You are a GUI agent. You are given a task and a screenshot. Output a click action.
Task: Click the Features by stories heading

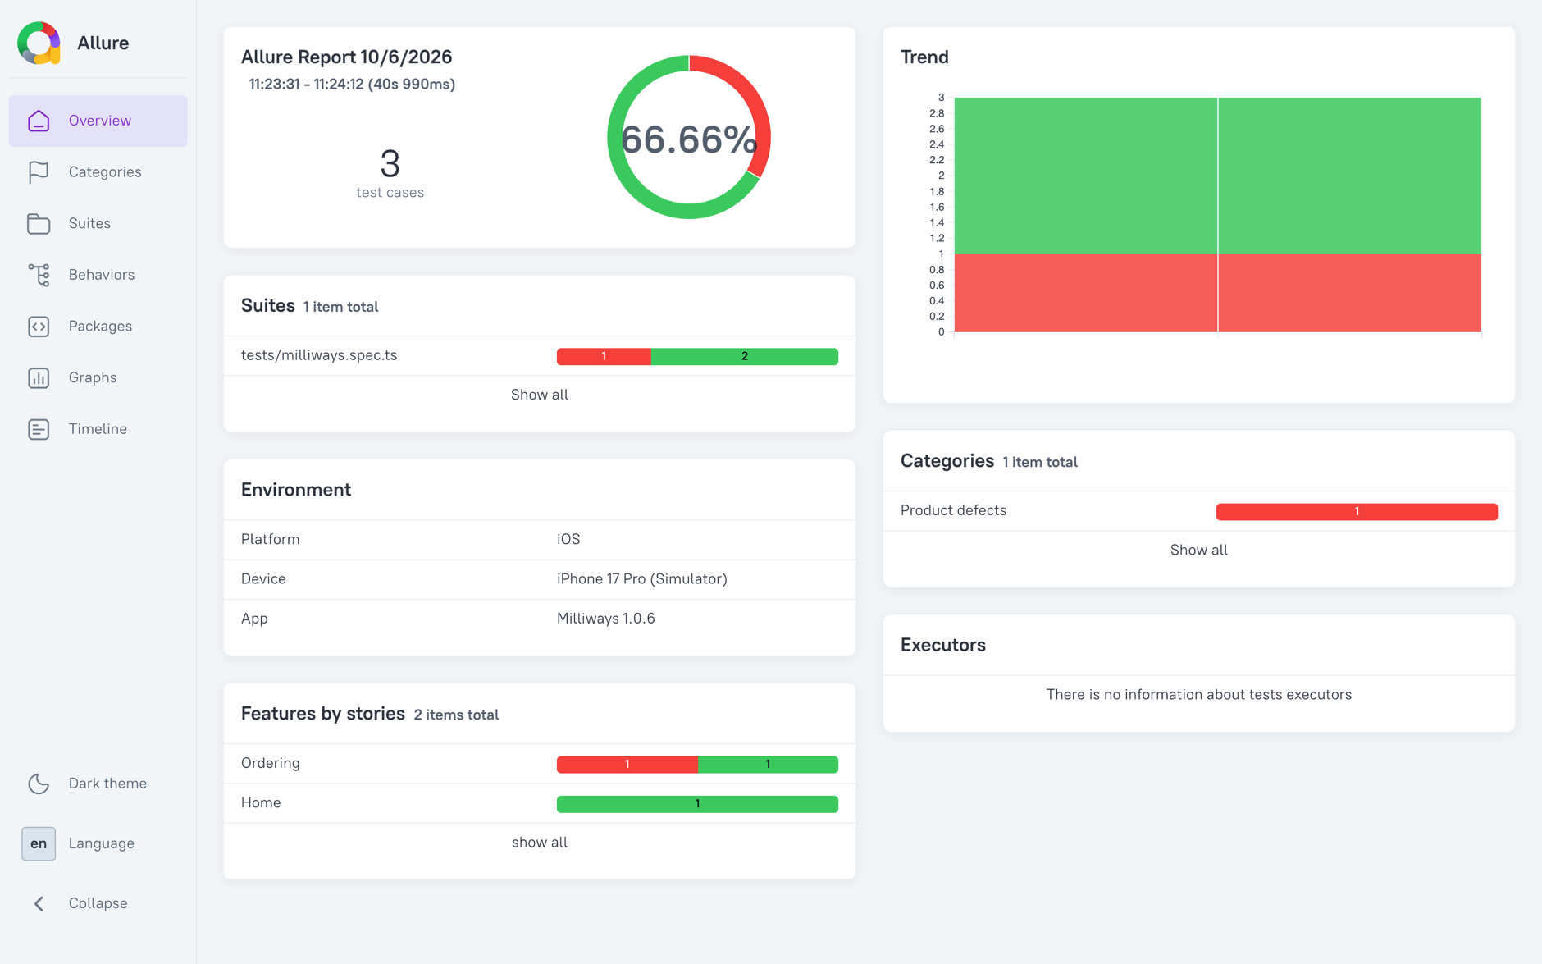click(x=323, y=714)
